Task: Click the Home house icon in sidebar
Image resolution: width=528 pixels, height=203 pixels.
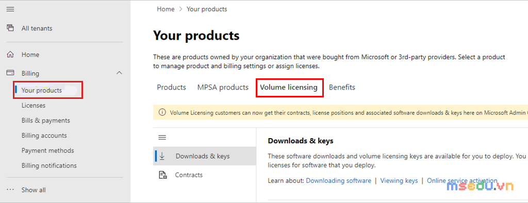Action: [x=10, y=54]
